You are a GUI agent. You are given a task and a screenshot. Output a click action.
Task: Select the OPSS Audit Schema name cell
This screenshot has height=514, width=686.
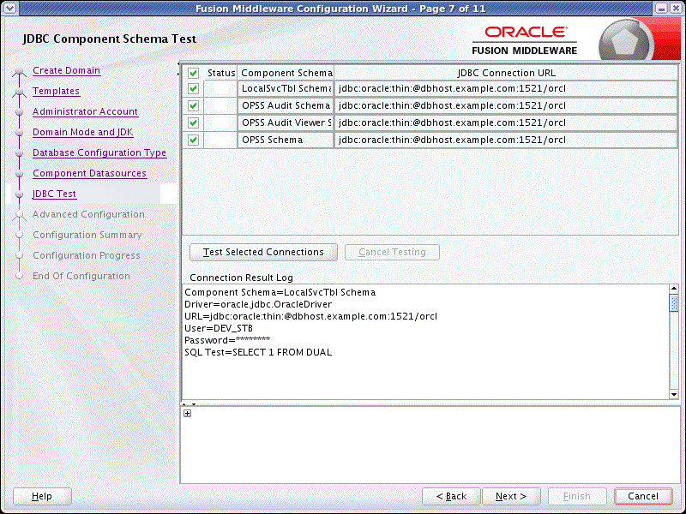286,105
